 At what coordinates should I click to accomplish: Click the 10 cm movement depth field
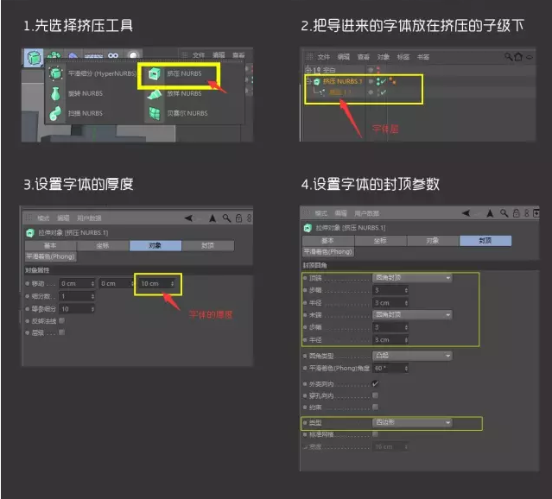[x=157, y=284]
